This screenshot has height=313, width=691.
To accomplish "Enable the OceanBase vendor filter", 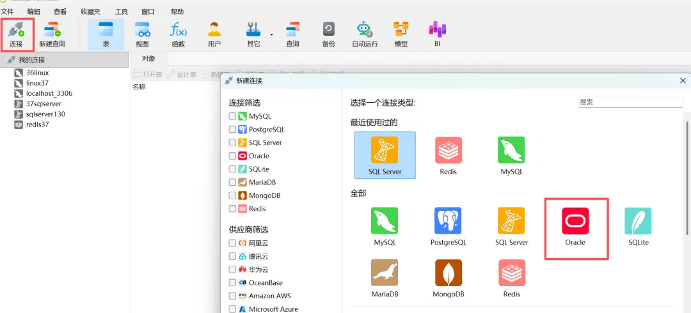I will pos(232,282).
